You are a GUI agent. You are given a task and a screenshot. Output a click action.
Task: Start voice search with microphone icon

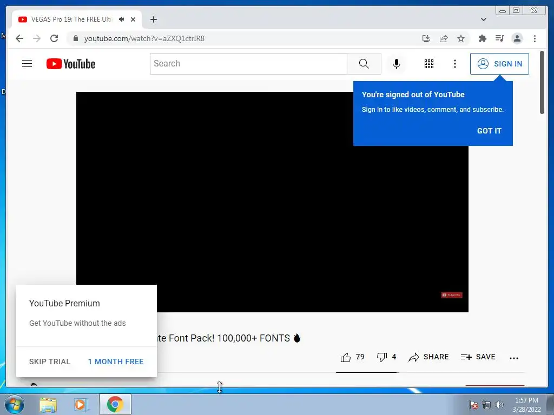click(397, 64)
